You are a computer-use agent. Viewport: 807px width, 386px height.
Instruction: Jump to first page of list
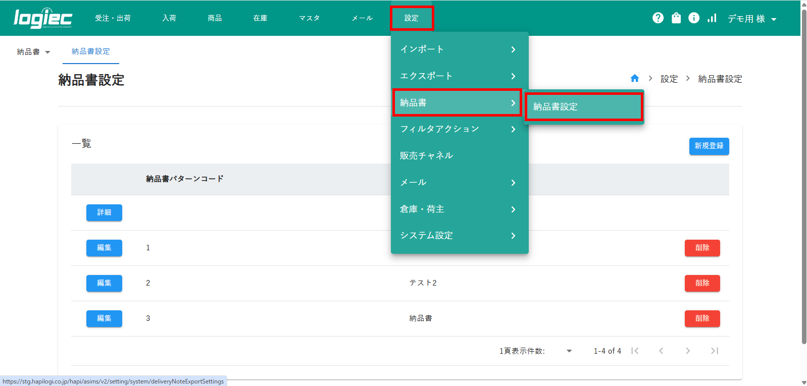[635, 351]
